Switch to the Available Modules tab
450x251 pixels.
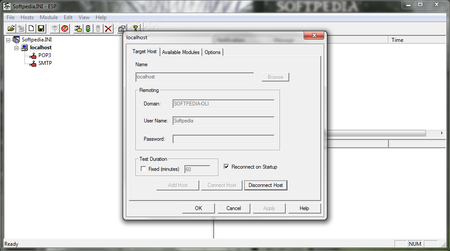click(181, 52)
